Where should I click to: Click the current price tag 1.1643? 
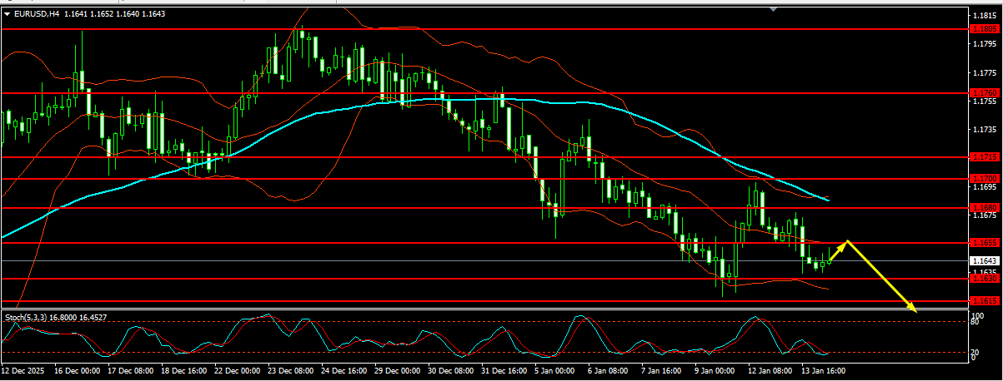click(985, 260)
